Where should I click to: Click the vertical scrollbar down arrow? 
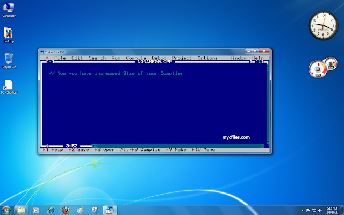(268, 142)
